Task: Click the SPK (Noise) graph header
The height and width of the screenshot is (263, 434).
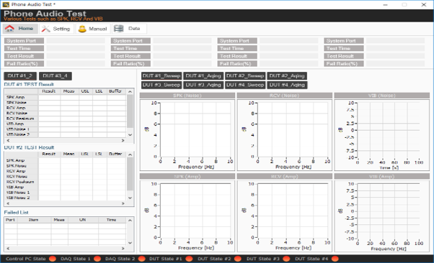Action: point(187,96)
